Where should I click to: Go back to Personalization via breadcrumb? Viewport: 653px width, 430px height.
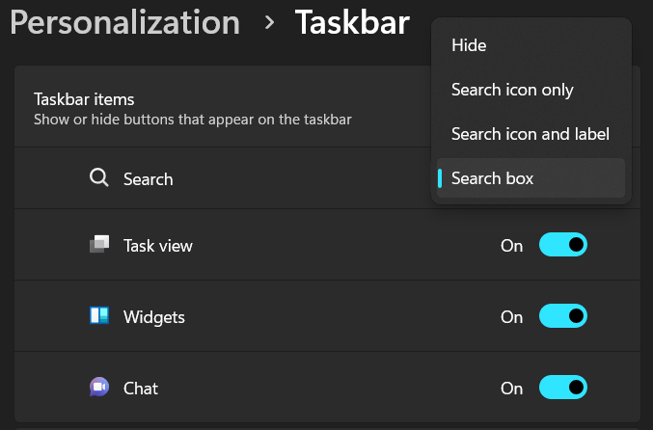point(124,22)
